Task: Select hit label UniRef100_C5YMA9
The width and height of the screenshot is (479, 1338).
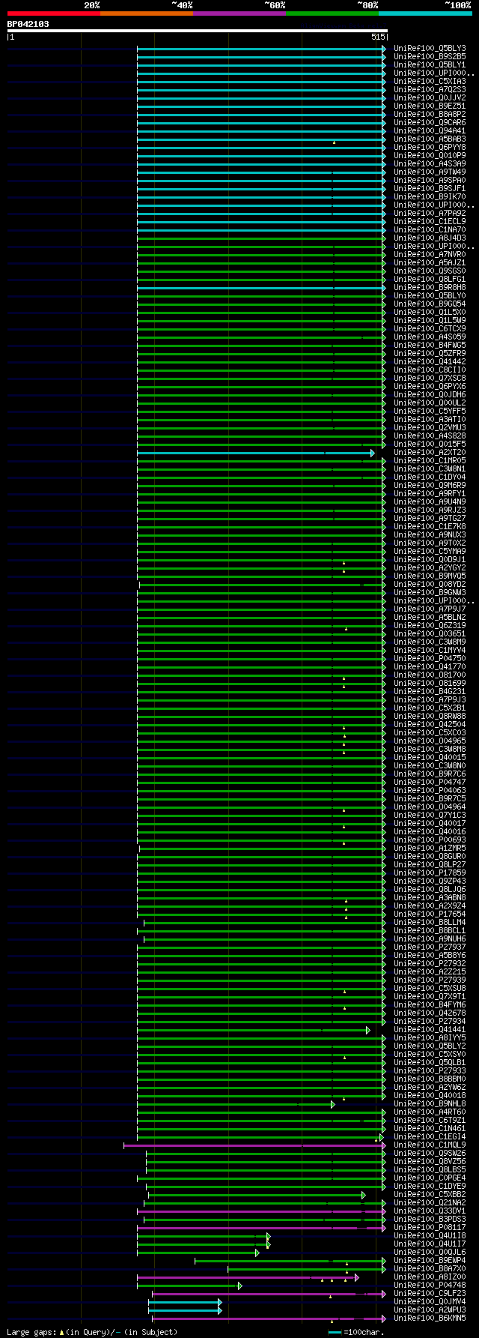Action: pyautogui.click(x=430, y=552)
